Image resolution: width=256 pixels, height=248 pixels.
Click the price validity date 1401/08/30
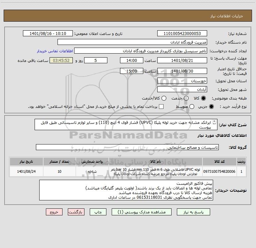click(x=182, y=71)
